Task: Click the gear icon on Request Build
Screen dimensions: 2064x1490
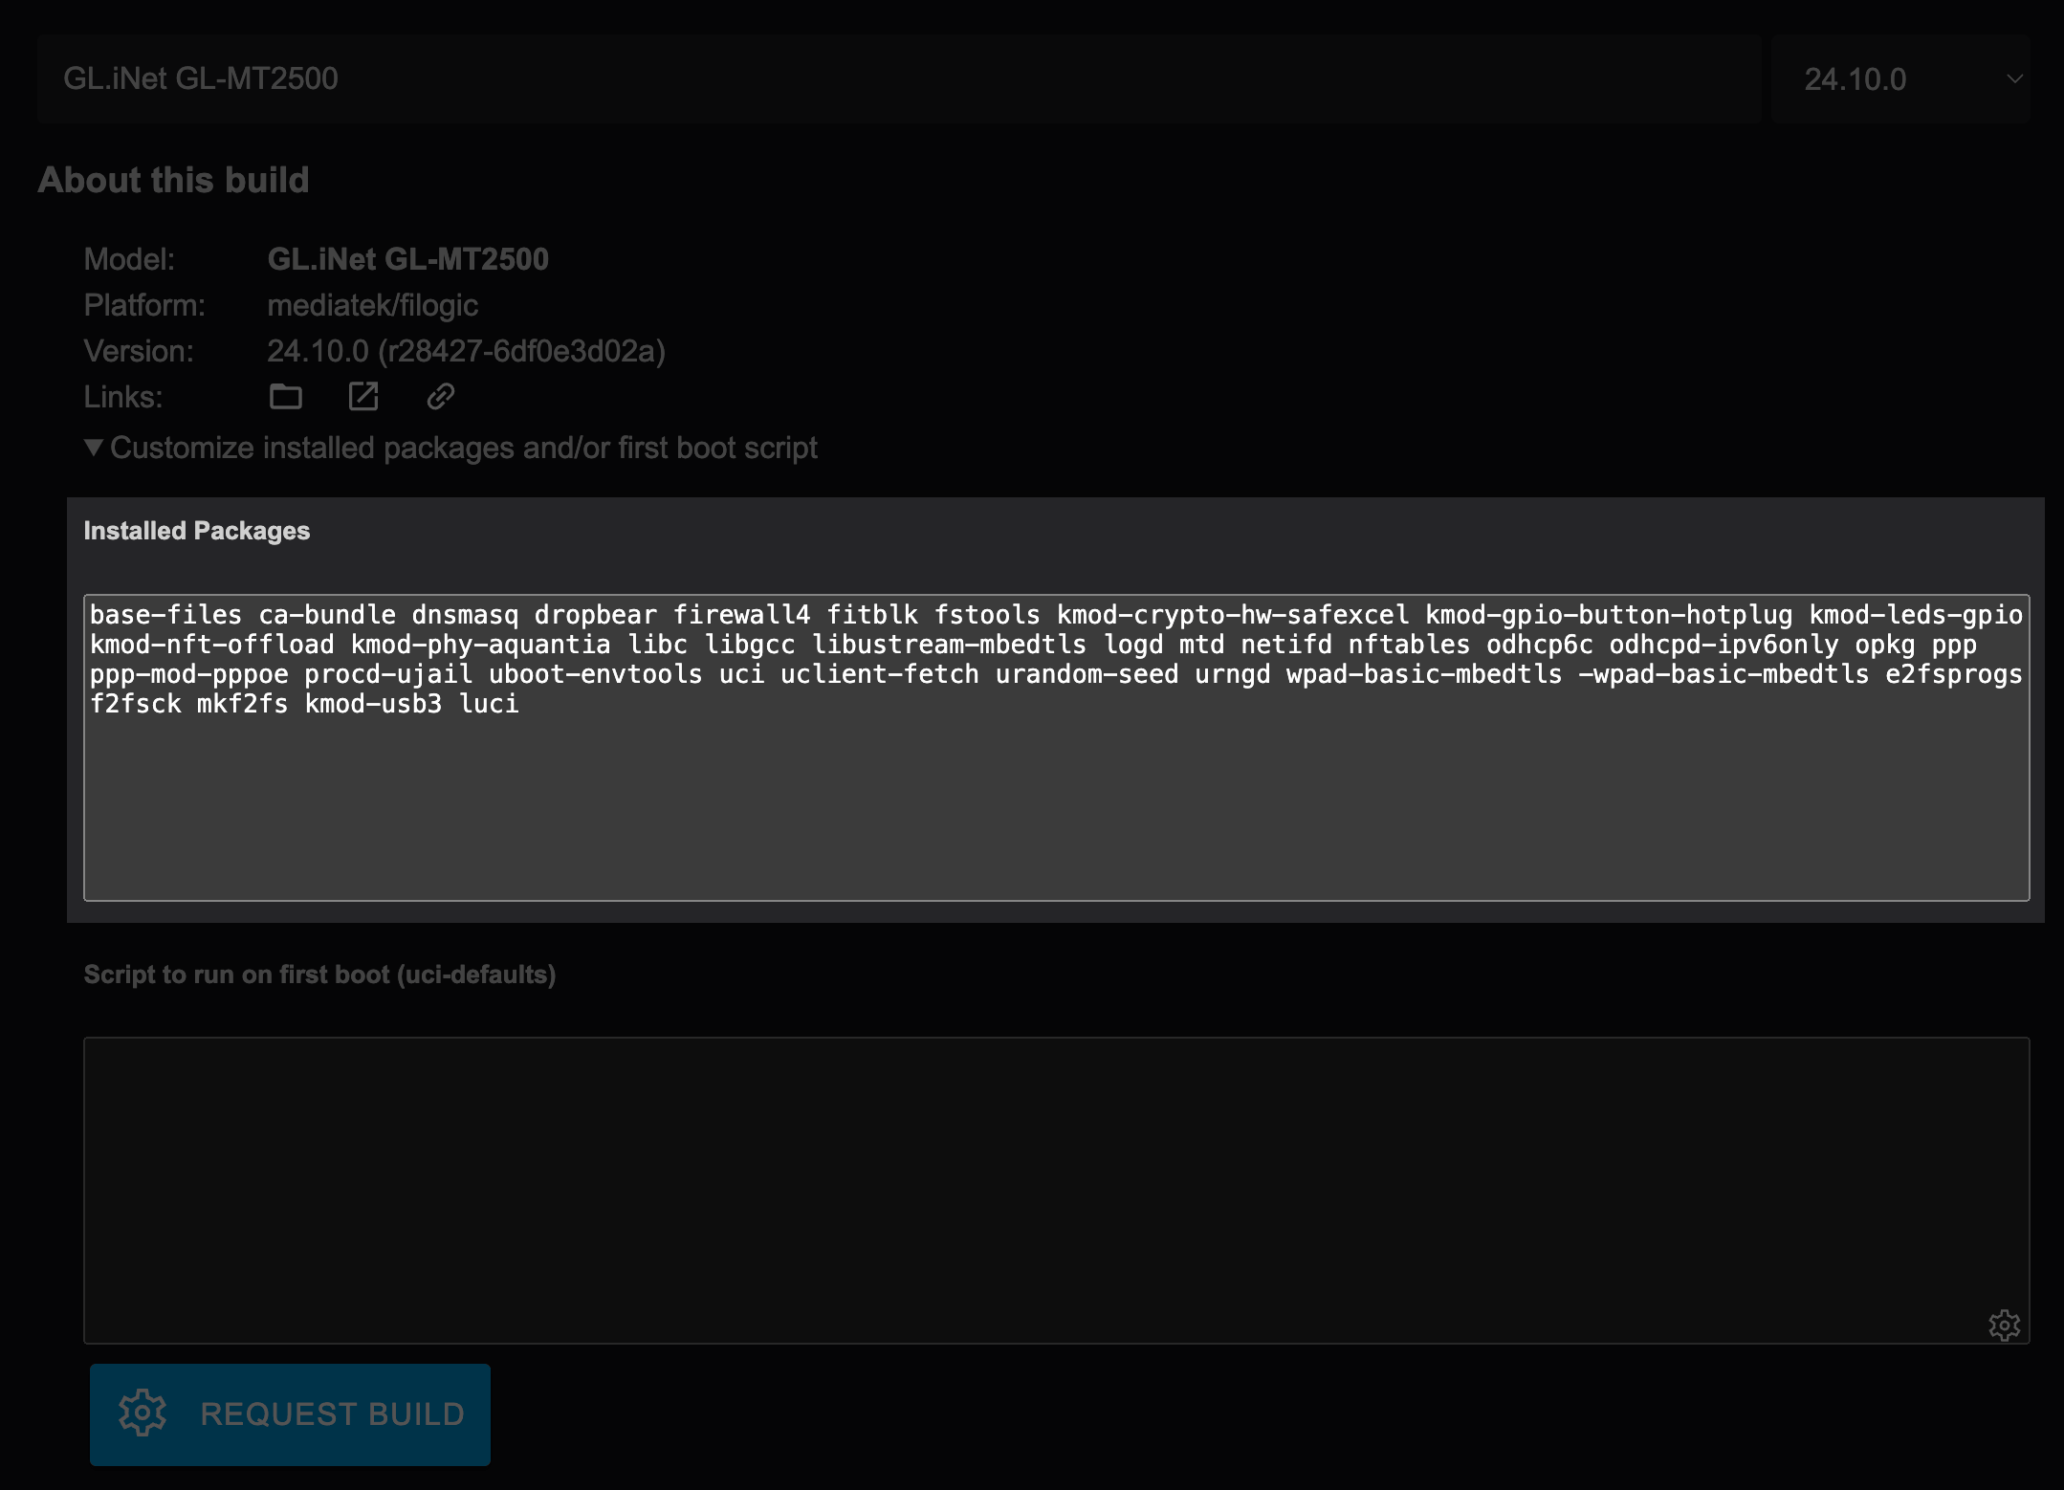Action: (143, 1413)
